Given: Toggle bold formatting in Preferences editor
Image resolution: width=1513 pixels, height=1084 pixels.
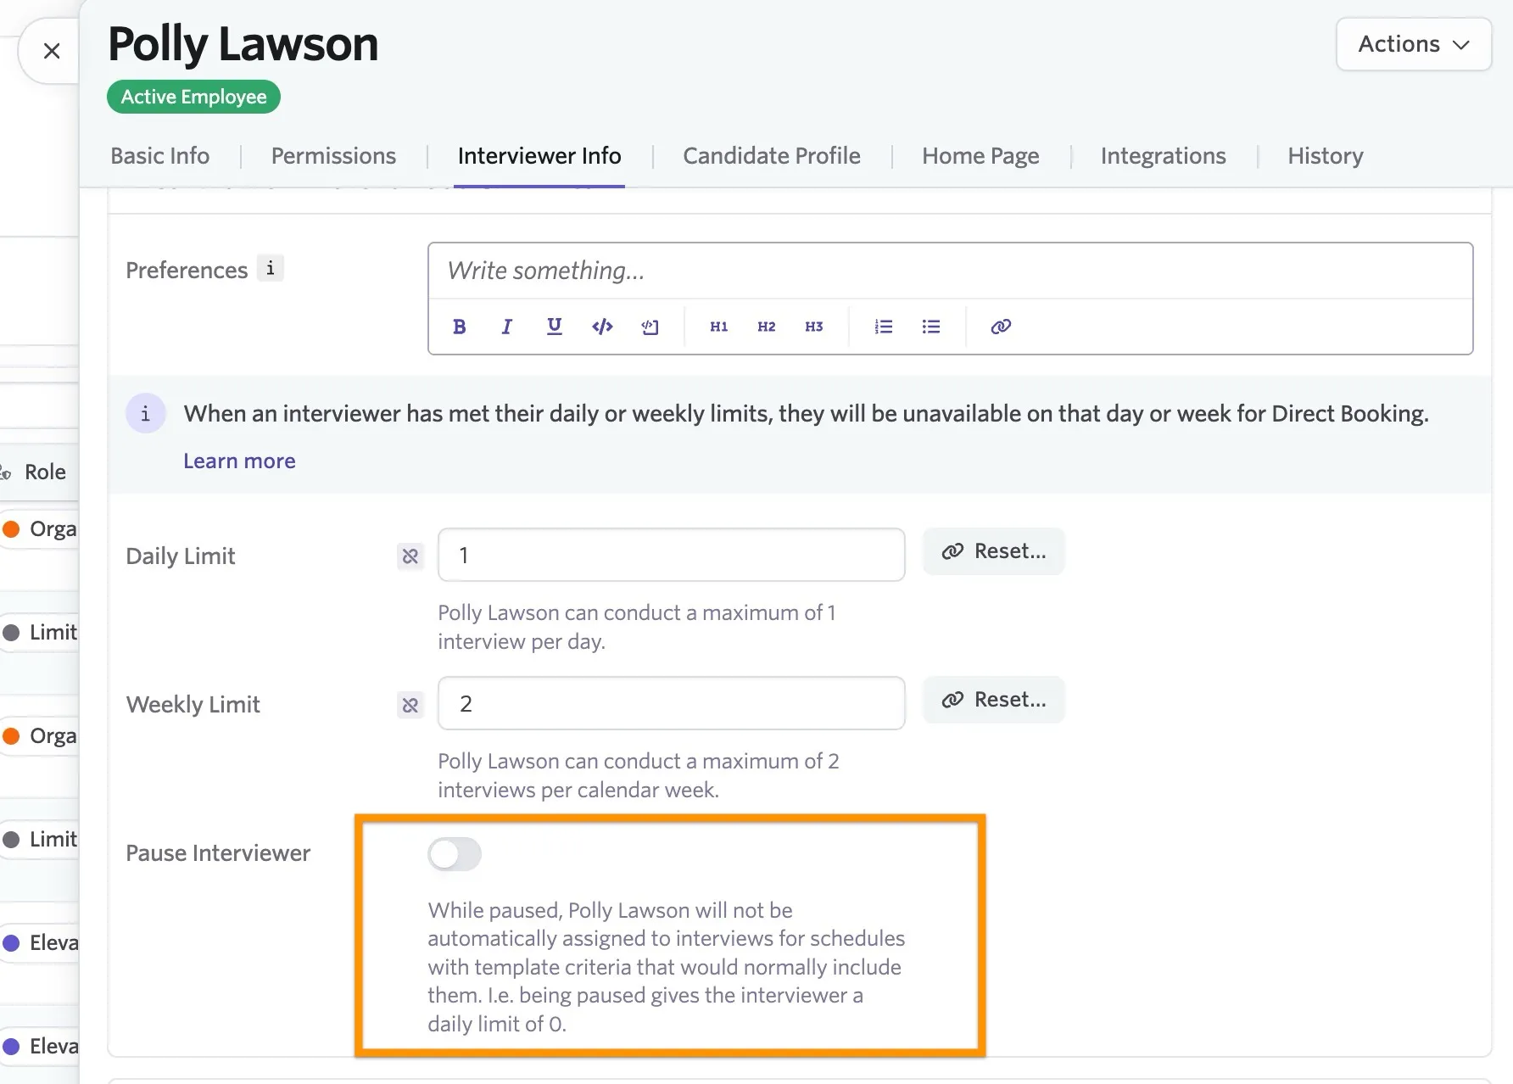Looking at the screenshot, I should pos(460,327).
